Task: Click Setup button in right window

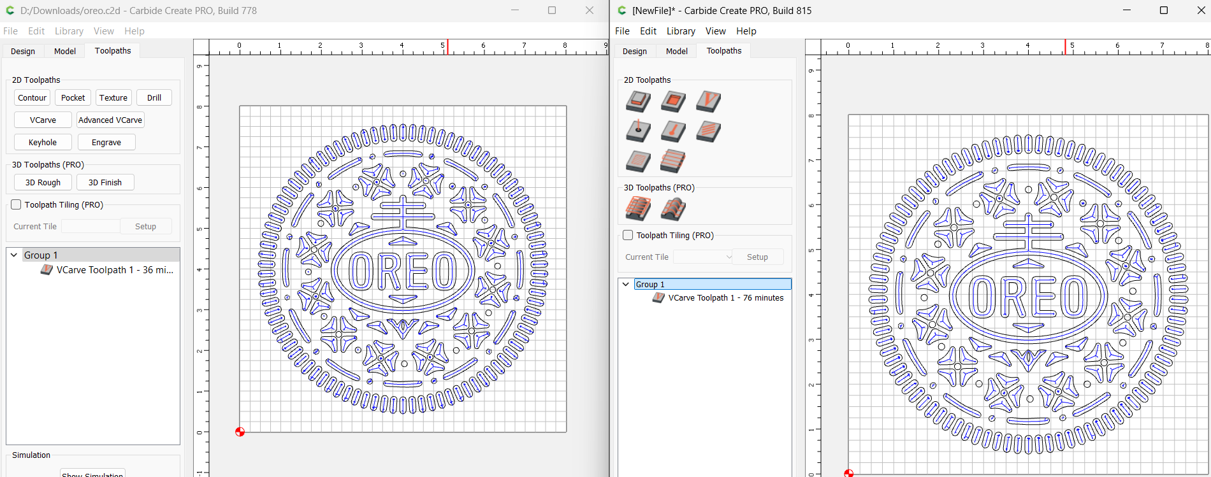Action: (x=757, y=257)
